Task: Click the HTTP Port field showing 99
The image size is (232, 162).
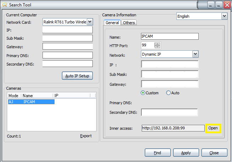Action: tap(148, 45)
